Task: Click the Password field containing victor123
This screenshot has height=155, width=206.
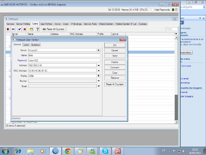Action: tap(64, 60)
